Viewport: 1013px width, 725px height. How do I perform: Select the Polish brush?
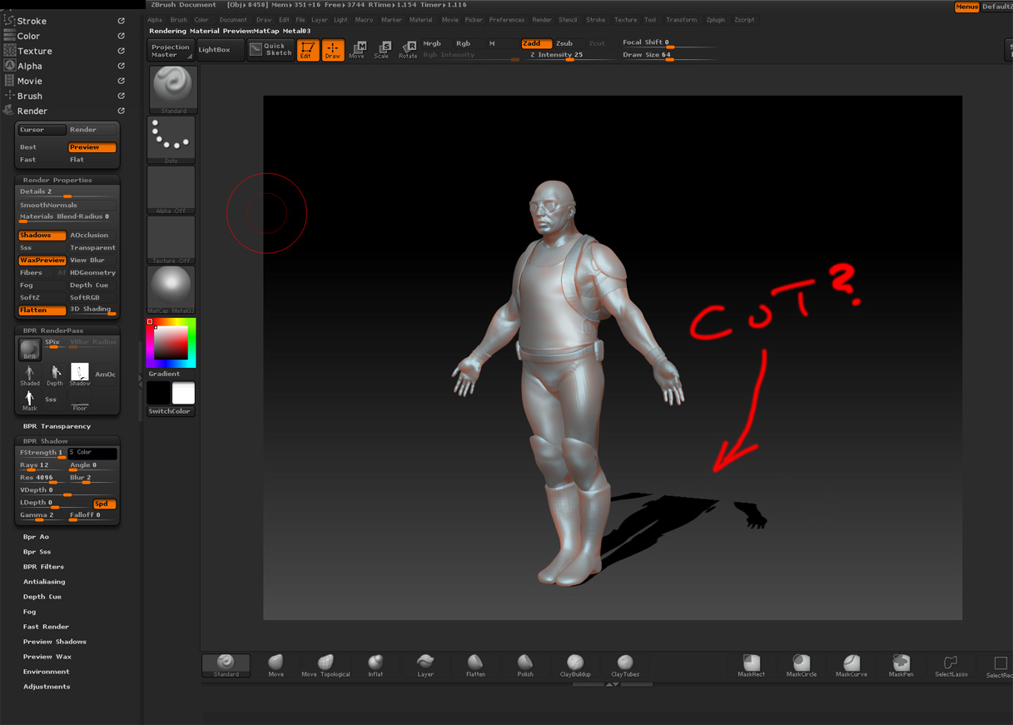click(525, 665)
